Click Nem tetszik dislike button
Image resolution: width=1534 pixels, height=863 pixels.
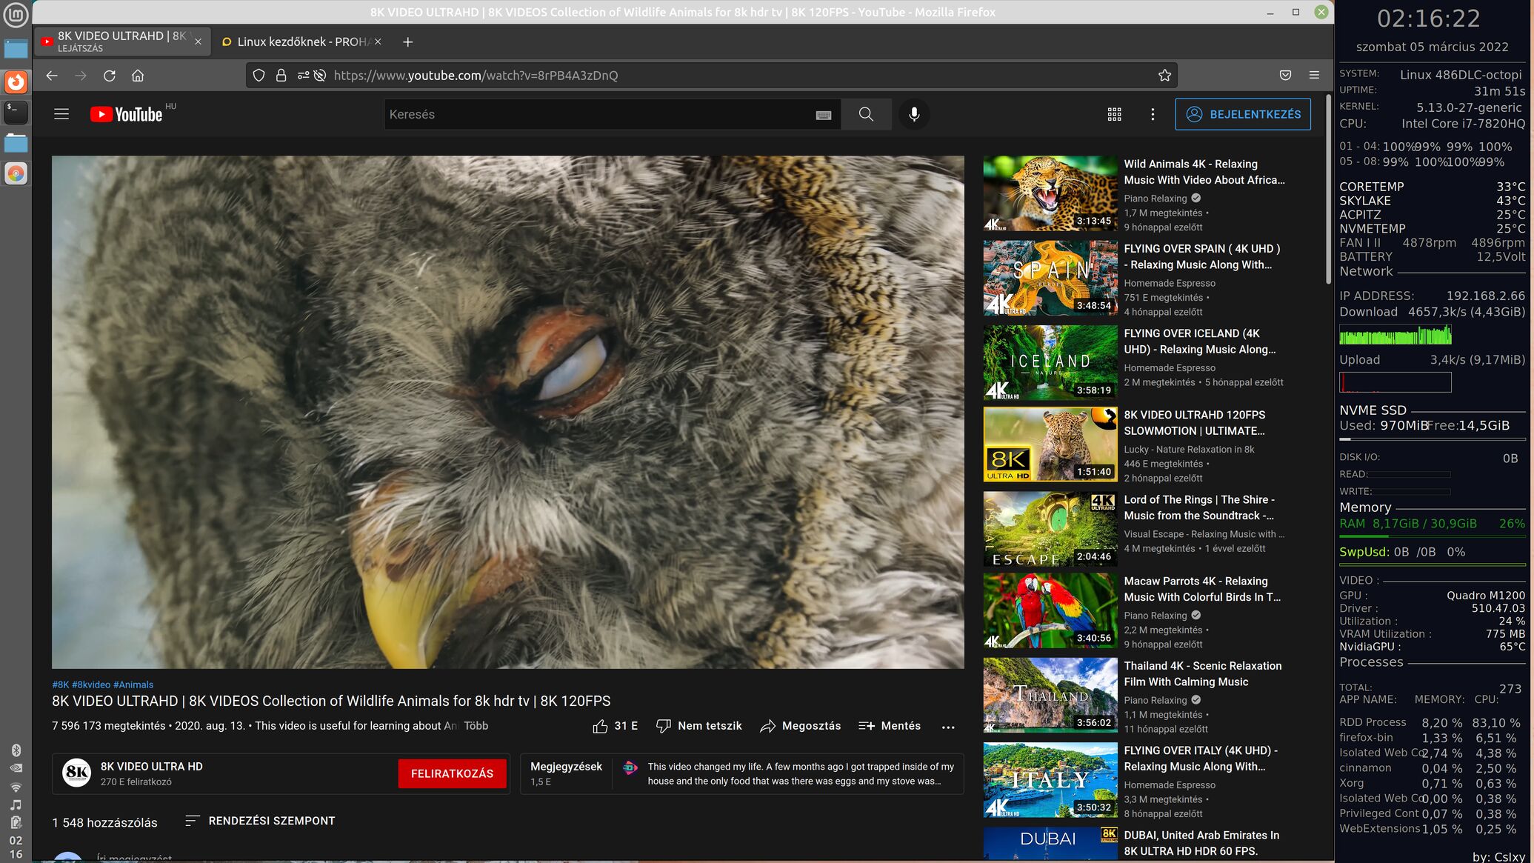point(698,726)
